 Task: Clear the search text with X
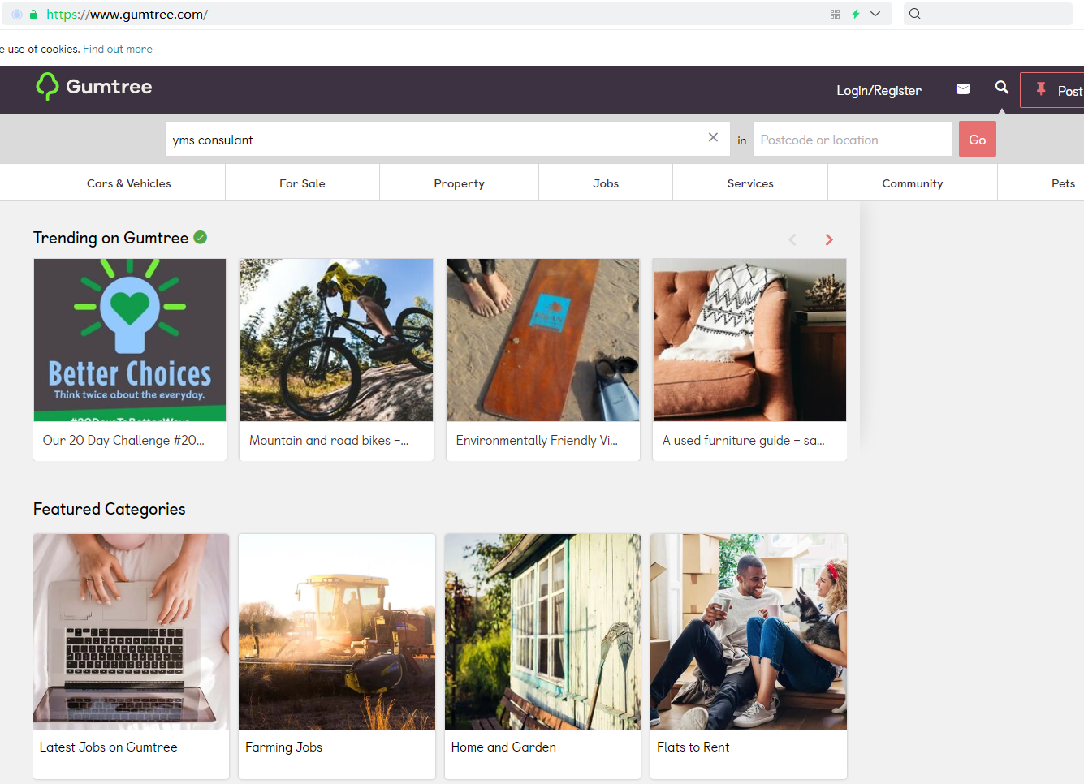click(x=713, y=138)
